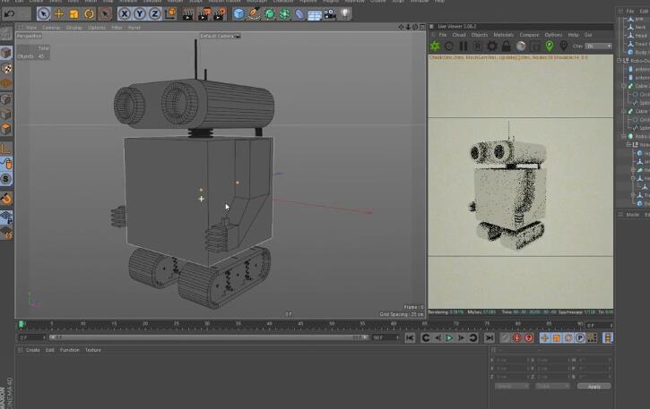Click the red Autokeying button
This screenshot has width=650, height=409.
516,337
